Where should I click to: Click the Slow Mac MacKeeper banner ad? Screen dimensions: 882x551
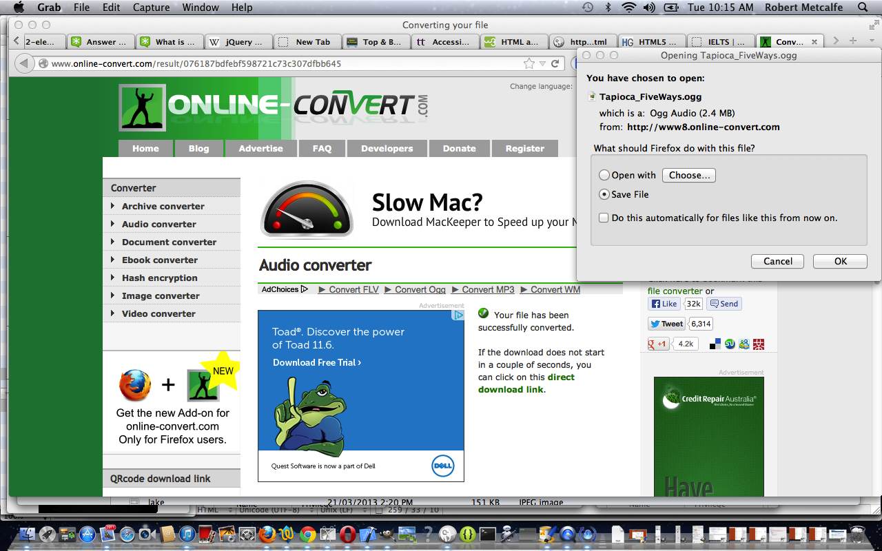[x=417, y=209]
